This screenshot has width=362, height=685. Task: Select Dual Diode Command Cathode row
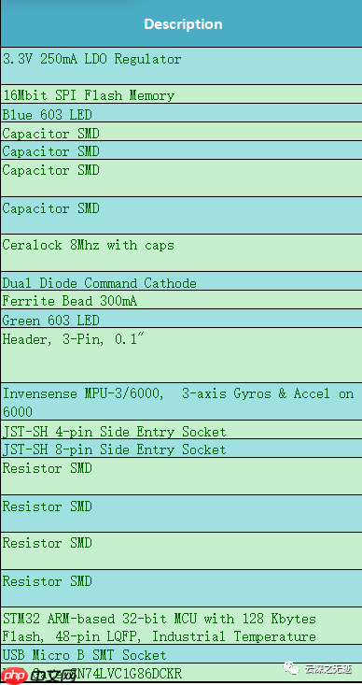tap(181, 281)
